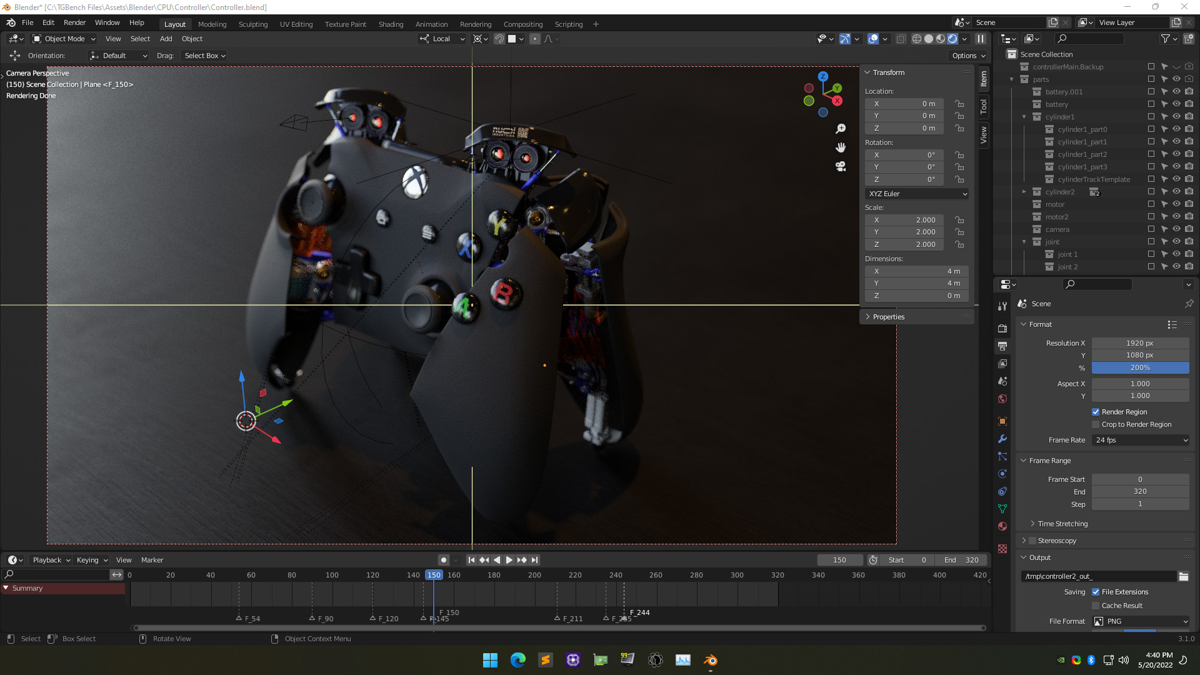Open the Render properties tab icon
The width and height of the screenshot is (1200, 675).
coord(1002,328)
